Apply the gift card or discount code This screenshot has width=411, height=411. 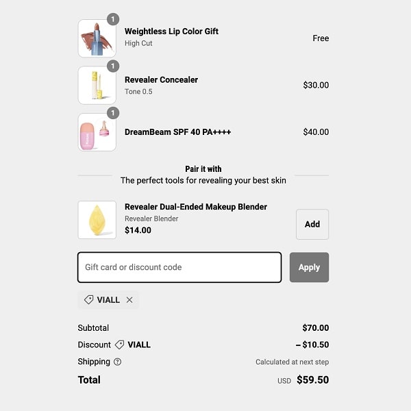tap(309, 267)
